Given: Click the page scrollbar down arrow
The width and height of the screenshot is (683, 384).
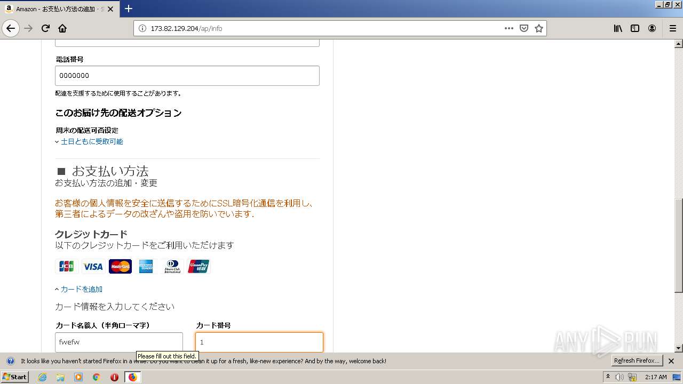Looking at the screenshot, I should click(679, 348).
